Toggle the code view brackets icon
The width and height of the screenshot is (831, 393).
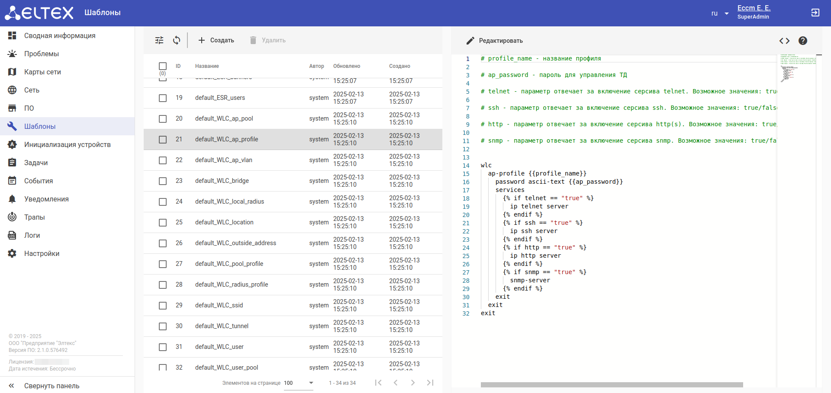(784, 41)
